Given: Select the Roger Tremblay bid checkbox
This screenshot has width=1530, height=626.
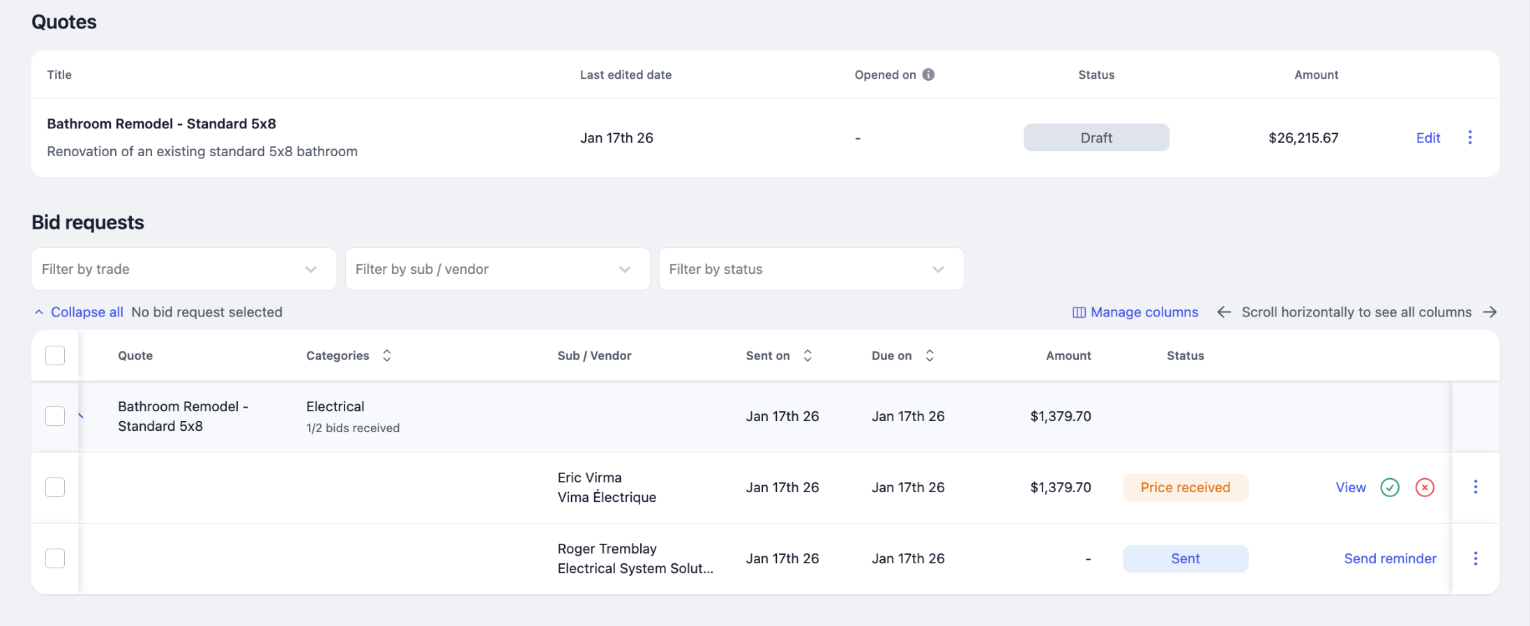Looking at the screenshot, I should click(55, 558).
